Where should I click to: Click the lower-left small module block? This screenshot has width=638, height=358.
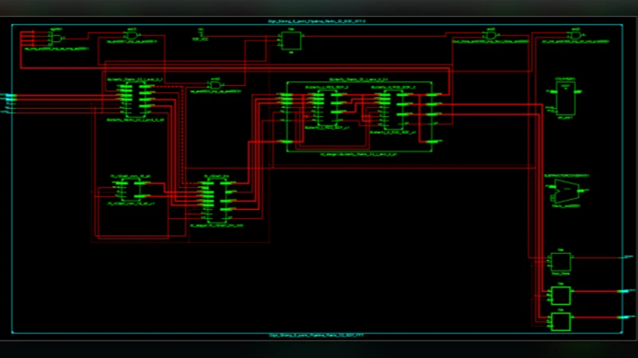(130, 190)
